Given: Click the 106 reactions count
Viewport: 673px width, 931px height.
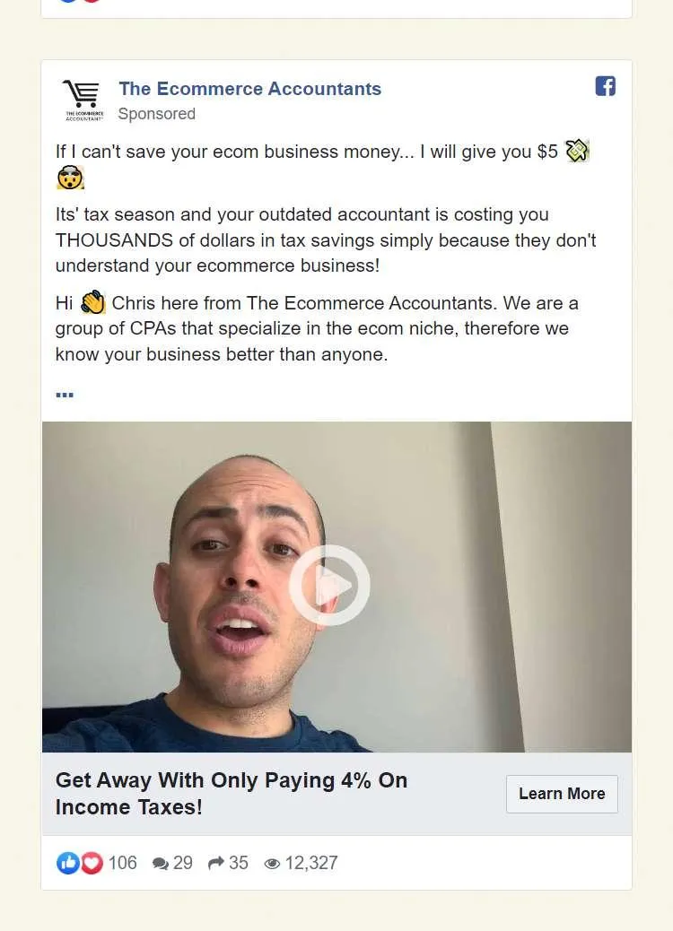Looking at the screenshot, I should [x=122, y=863].
